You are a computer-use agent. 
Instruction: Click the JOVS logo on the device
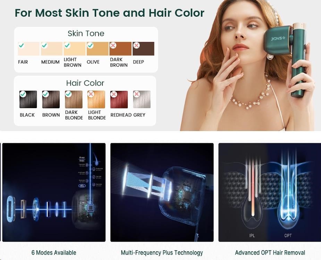[x=278, y=38]
